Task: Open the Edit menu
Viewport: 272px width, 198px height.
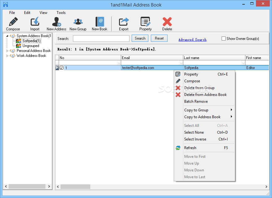Action: [x=27, y=13]
